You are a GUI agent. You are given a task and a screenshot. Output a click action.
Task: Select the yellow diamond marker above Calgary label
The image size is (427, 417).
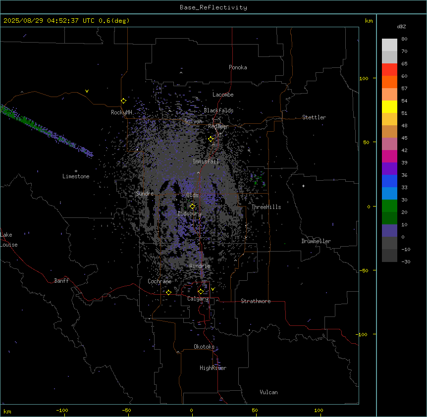(x=201, y=292)
